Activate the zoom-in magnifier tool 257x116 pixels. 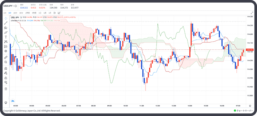point(6,62)
